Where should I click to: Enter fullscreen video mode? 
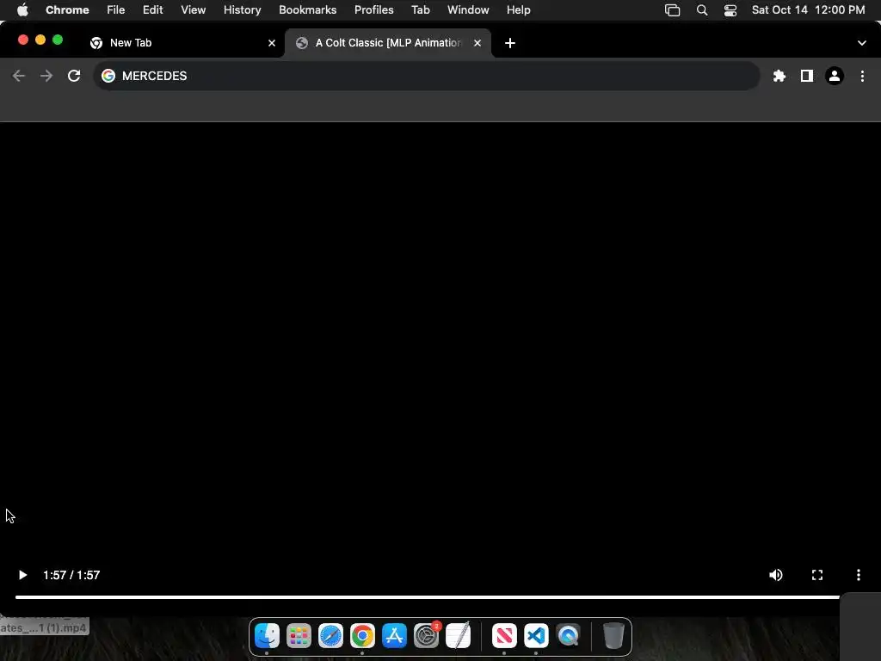[817, 575]
